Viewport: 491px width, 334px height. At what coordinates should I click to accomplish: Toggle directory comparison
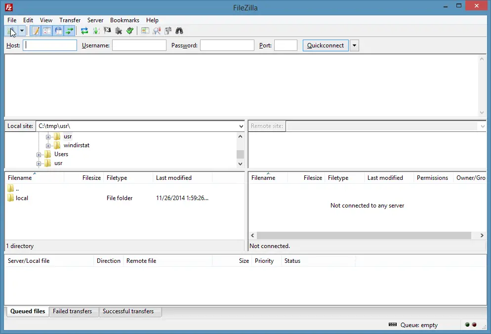[x=157, y=31]
